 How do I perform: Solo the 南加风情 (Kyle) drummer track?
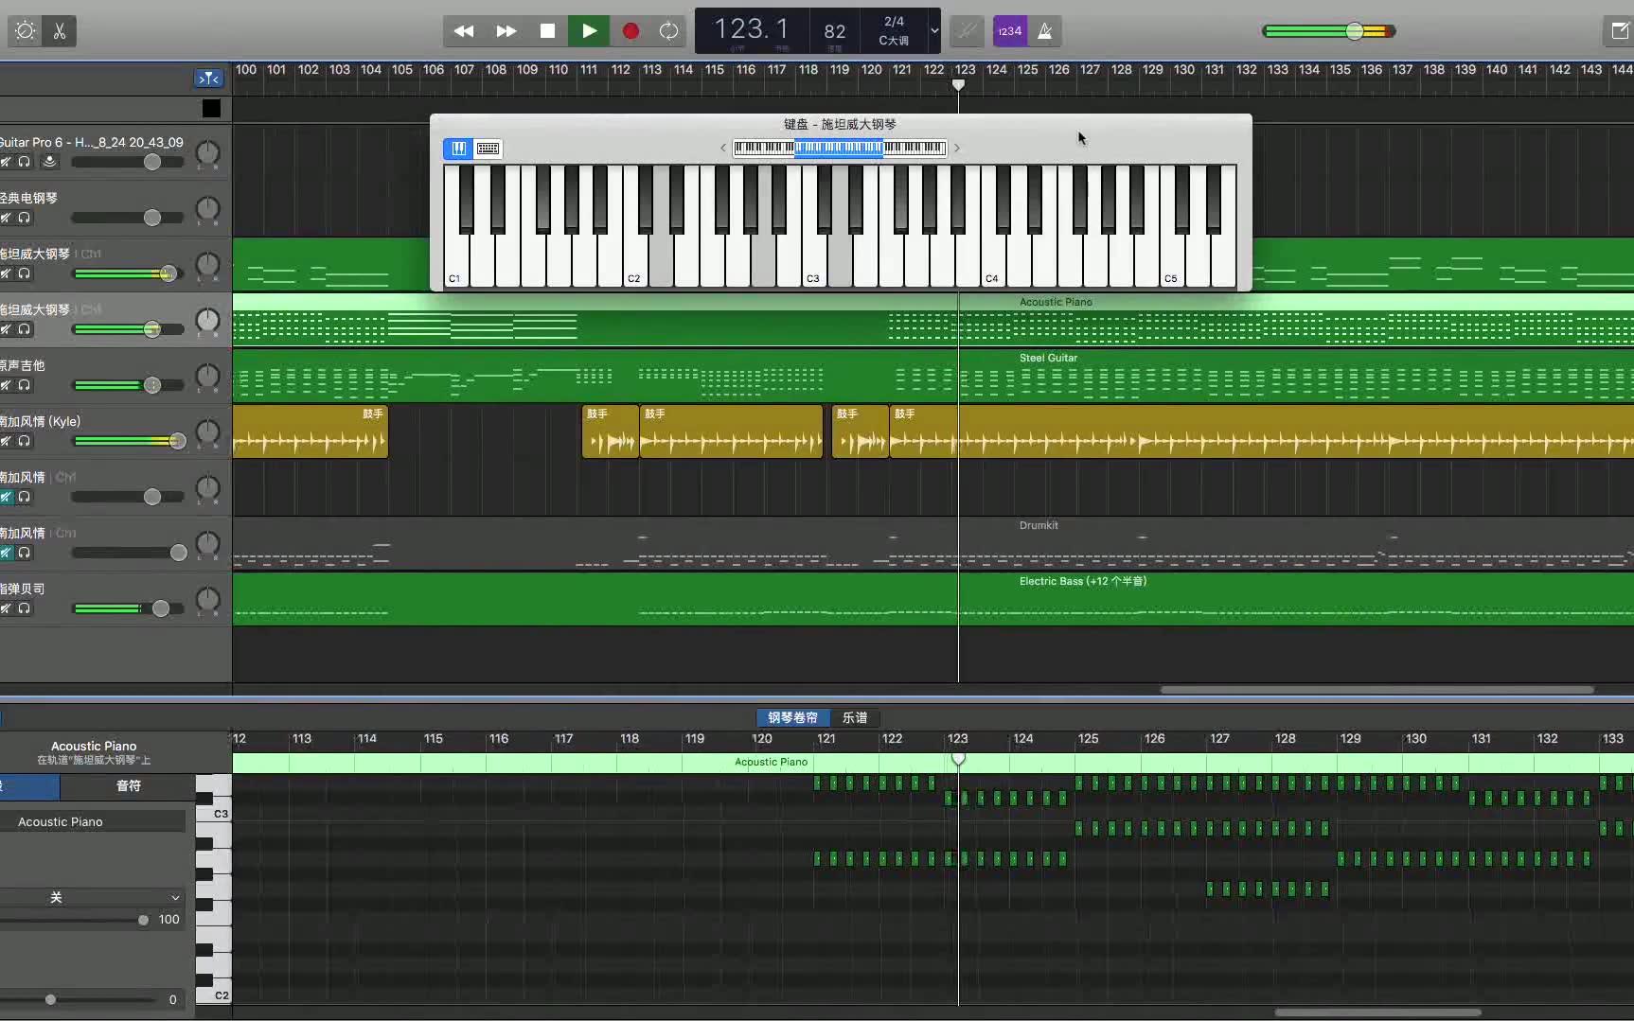[x=25, y=441]
